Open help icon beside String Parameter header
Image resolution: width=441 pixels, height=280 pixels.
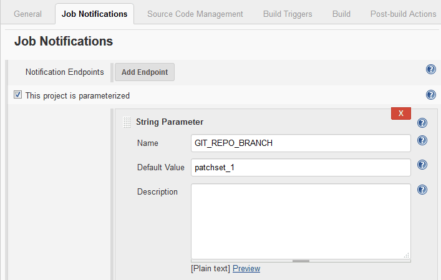click(422, 123)
